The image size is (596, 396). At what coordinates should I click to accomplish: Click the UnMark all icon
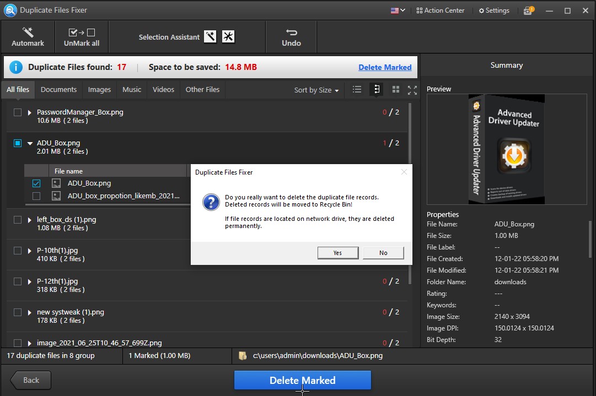(x=82, y=32)
